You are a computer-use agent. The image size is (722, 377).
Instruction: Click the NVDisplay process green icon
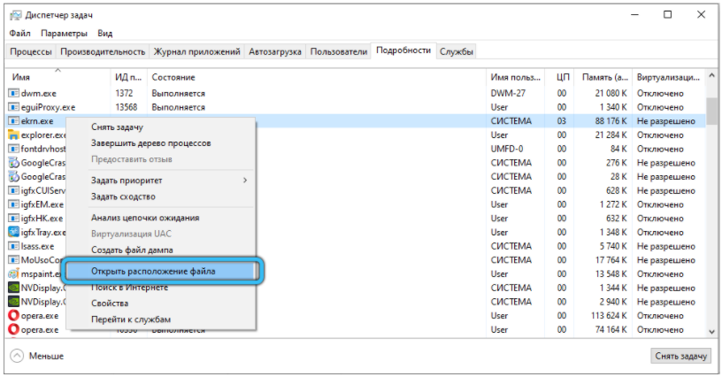pos(13,288)
